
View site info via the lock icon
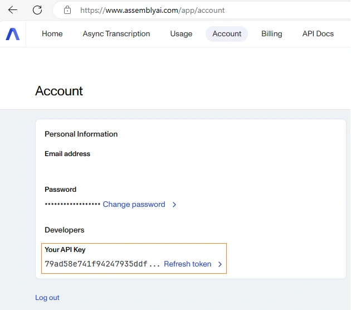[x=67, y=10]
